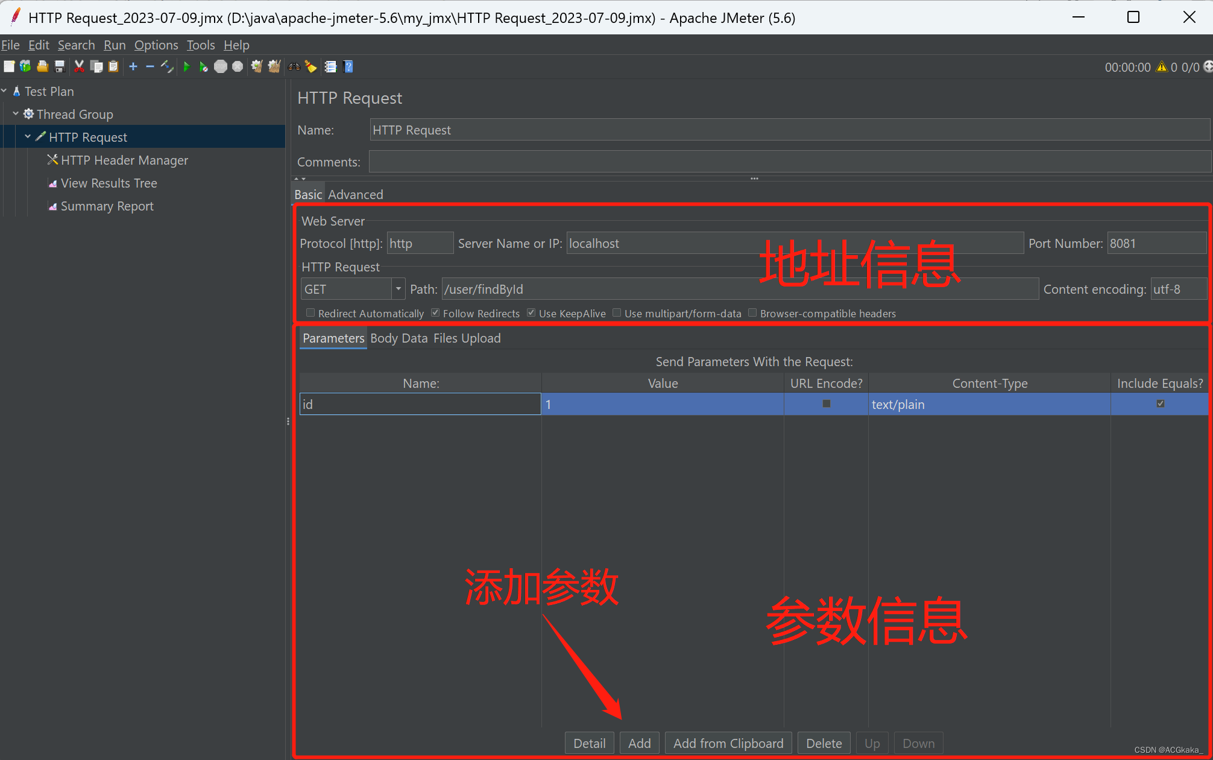Image resolution: width=1213 pixels, height=760 pixels.
Task: Click the Detail button
Action: [590, 743]
